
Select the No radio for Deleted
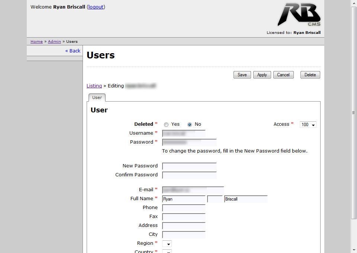(190, 125)
